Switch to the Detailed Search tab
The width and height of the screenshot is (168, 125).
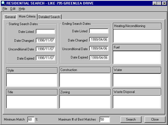click(x=49, y=17)
